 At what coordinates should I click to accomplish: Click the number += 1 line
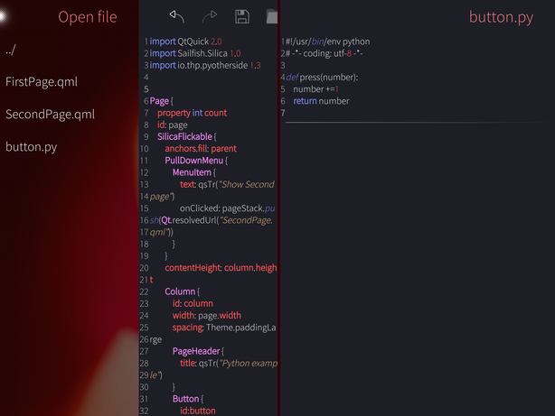point(315,89)
